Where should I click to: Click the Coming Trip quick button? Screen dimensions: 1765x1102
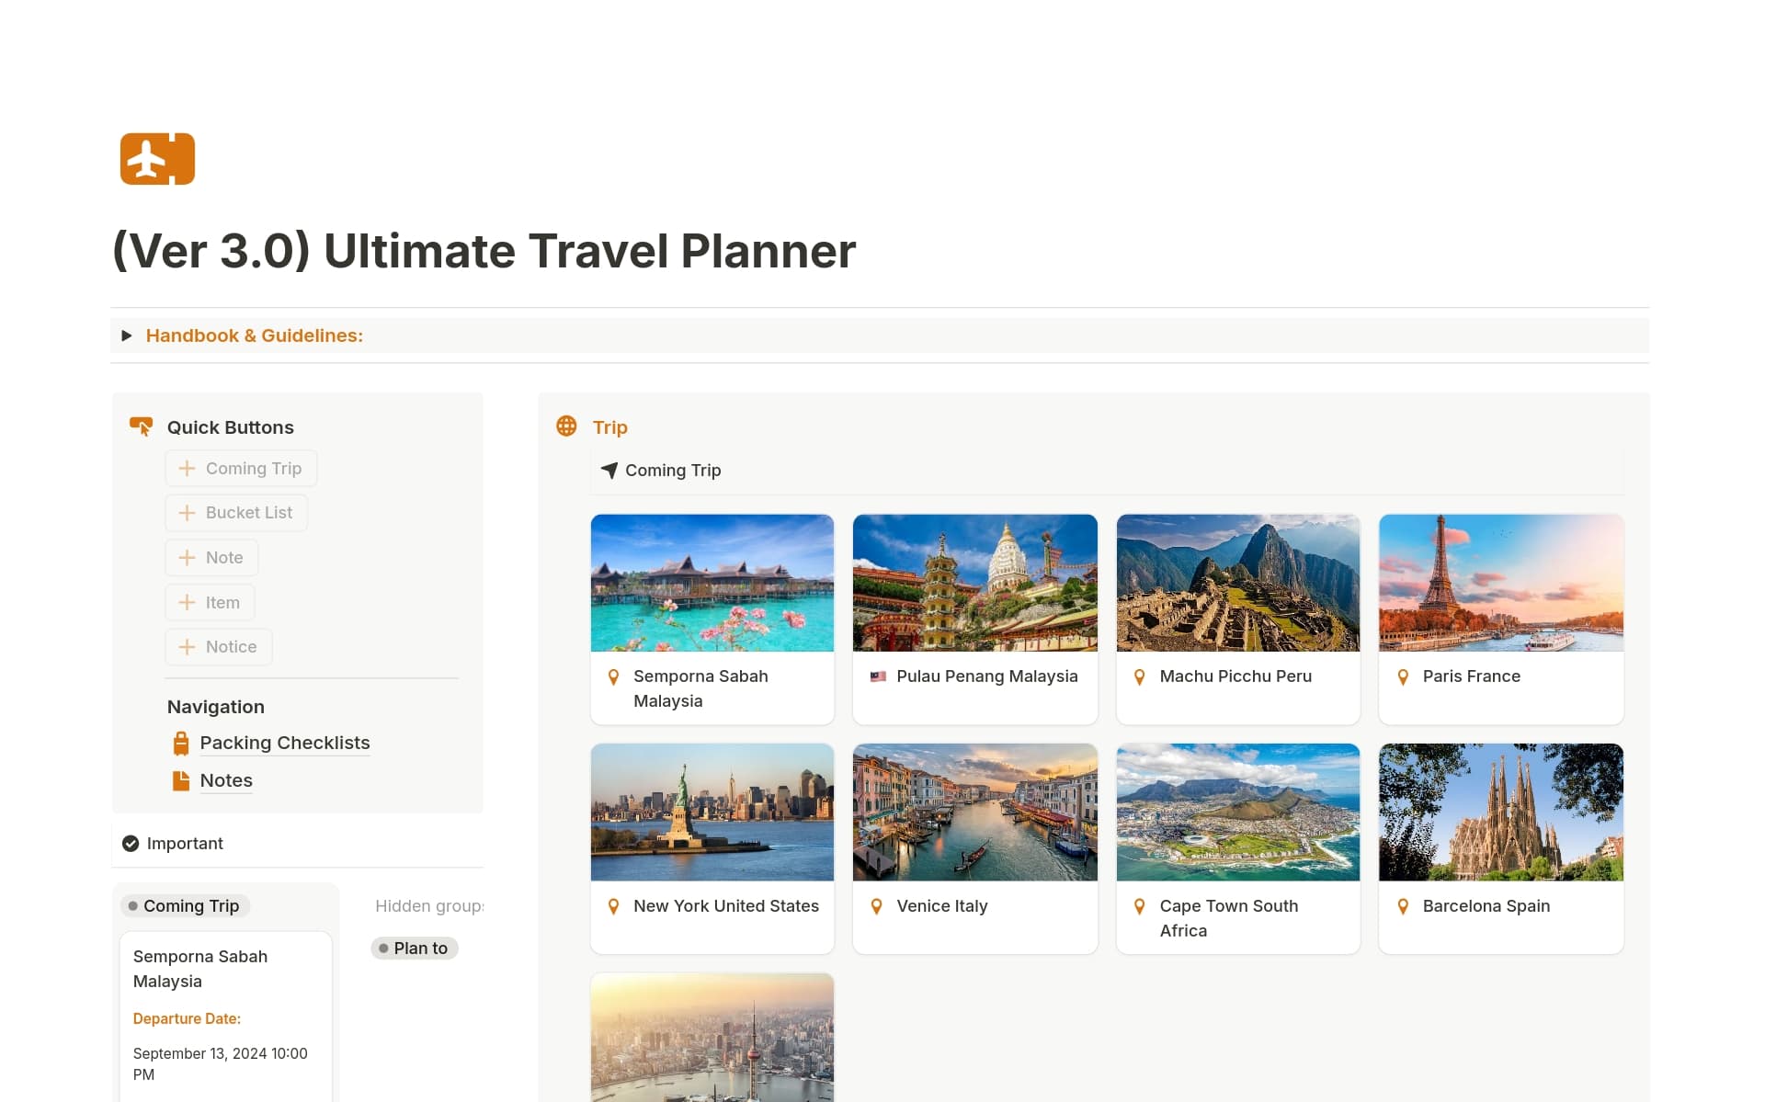point(241,467)
